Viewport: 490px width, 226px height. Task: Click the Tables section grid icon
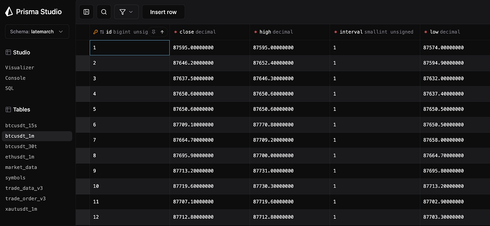click(x=8, y=109)
